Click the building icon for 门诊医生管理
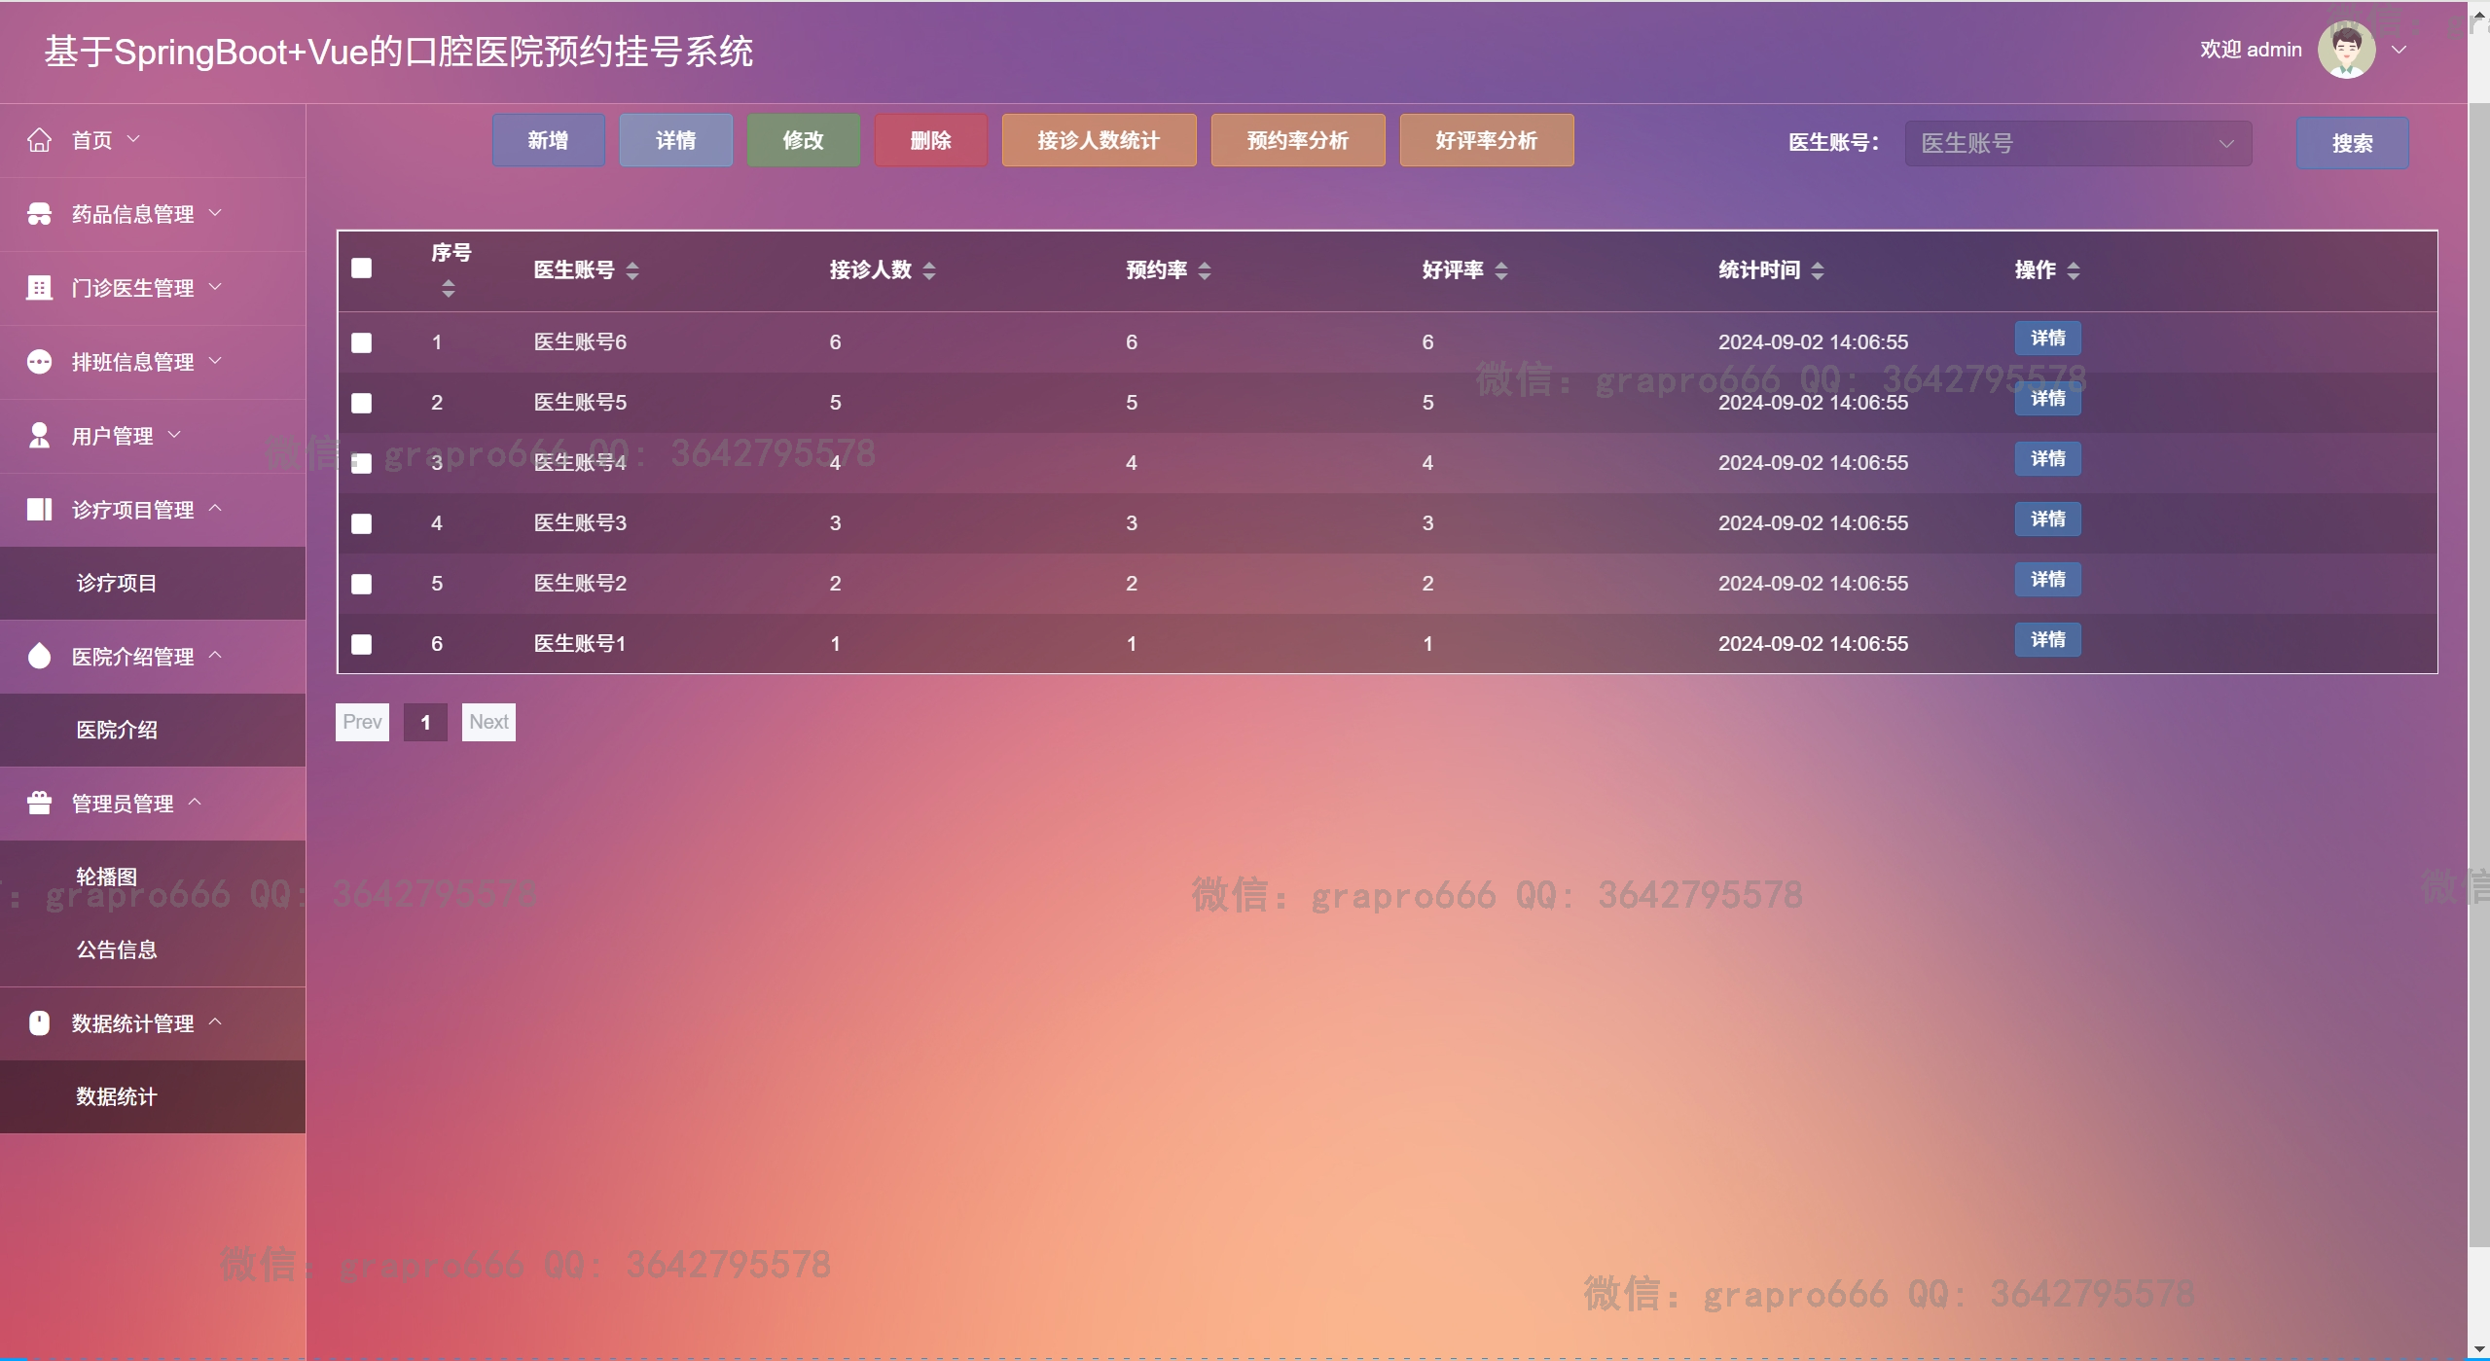 [x=39, y=288]
